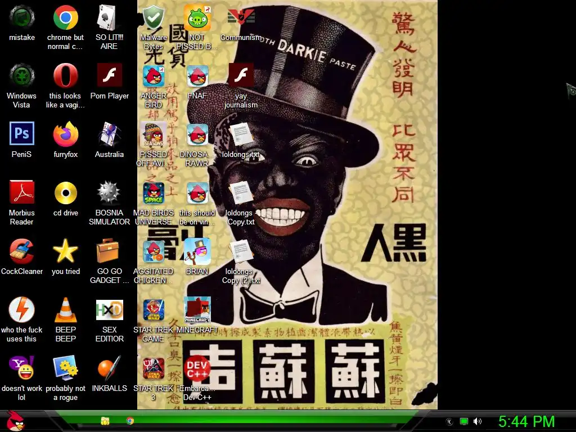Open the 'Windows Vista' recycle bin icon

pos(22,76)
